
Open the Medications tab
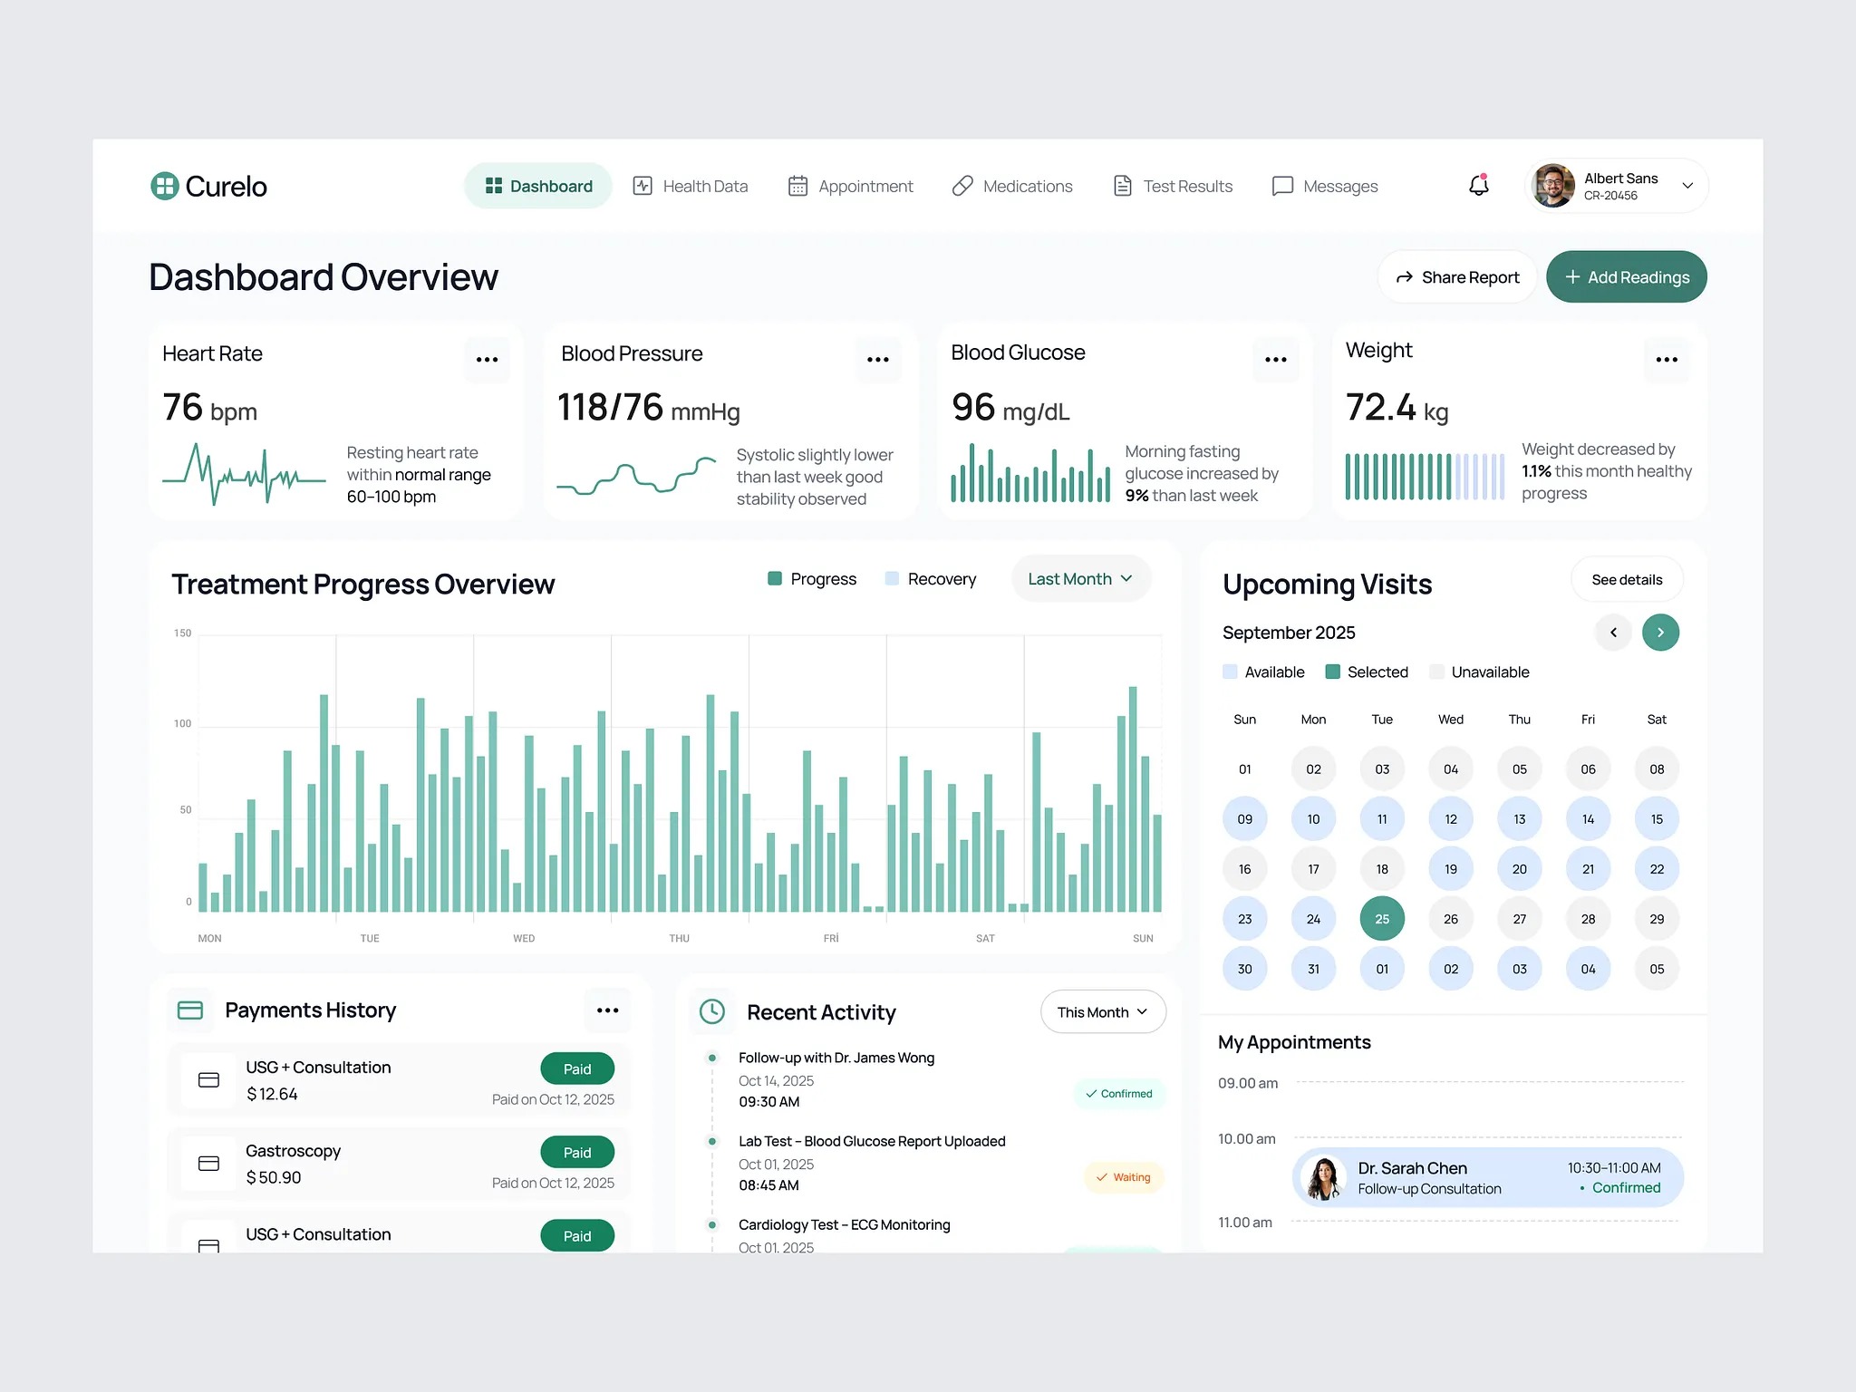click(1012, 186)
